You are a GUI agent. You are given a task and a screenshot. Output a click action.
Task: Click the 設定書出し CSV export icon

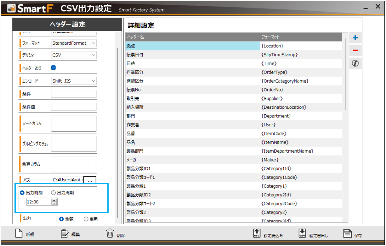[x=302, y=233]
